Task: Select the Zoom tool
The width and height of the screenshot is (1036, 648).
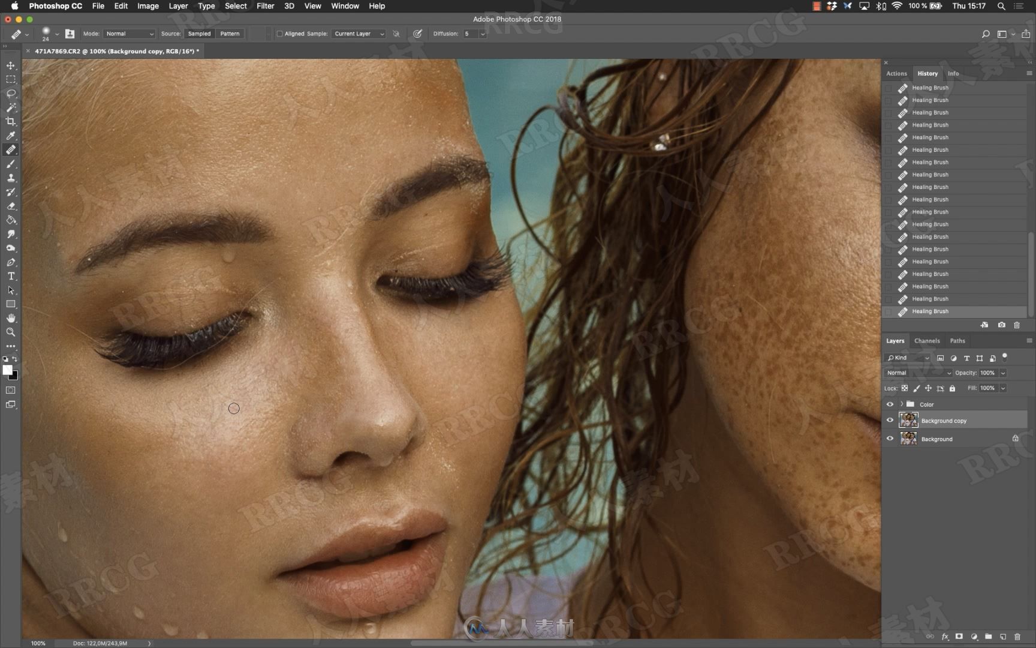Action: pyautogui.click(x=11, y=332)
